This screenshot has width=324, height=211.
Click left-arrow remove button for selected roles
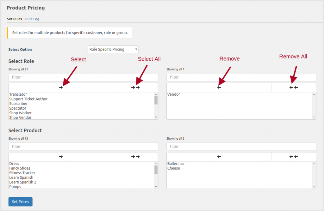pyautogui.click(x=219, y=87)
